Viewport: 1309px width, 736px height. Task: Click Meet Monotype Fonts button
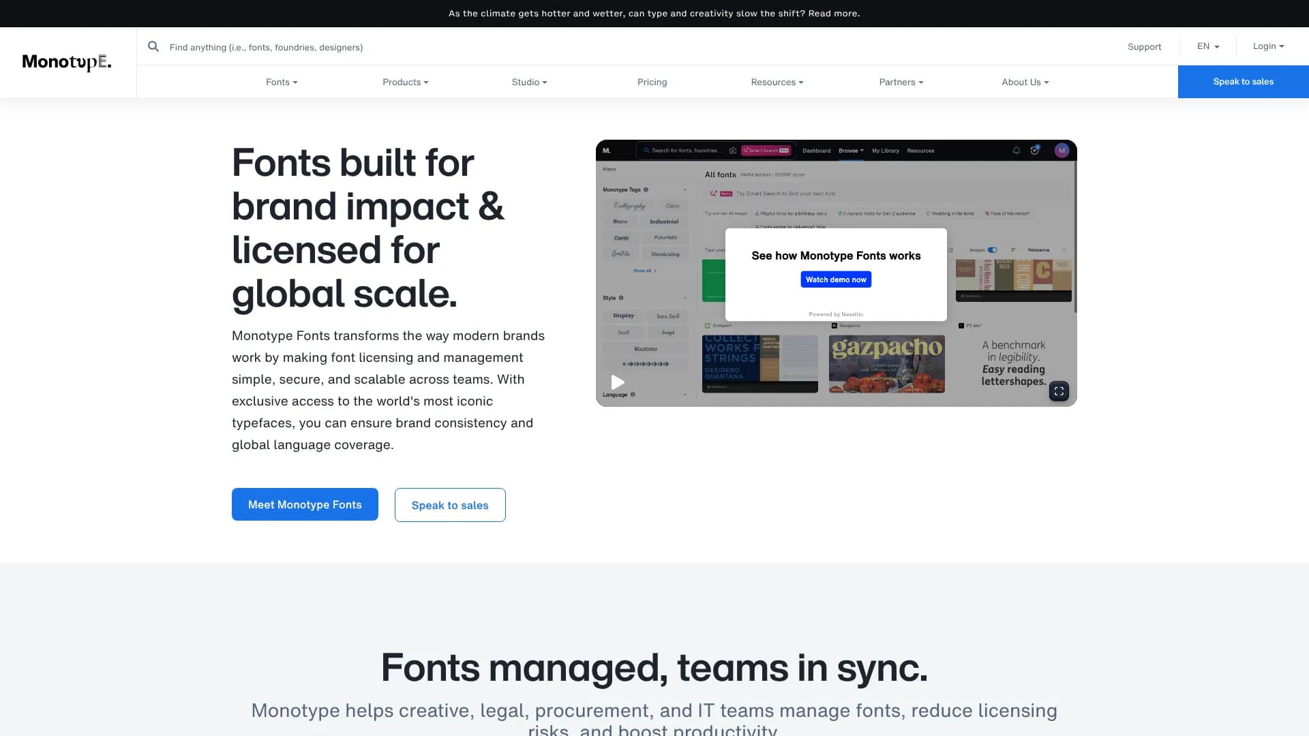pyautogui.click(x=305, y=504)
